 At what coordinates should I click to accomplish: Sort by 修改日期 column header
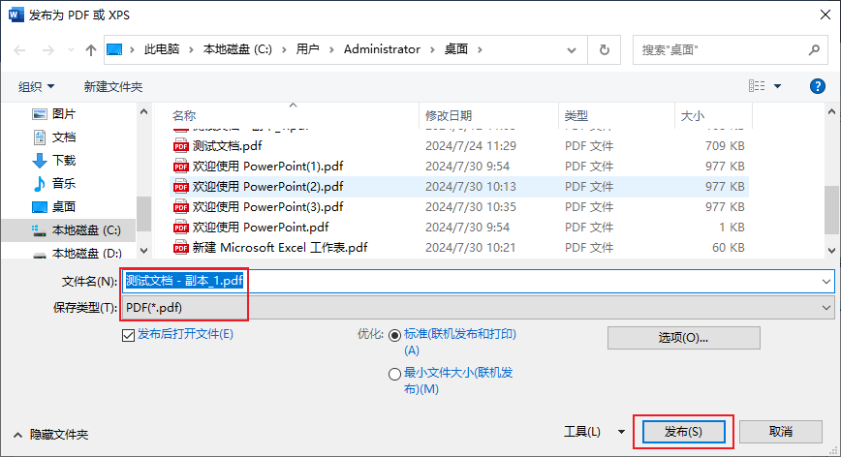point(449,116)
